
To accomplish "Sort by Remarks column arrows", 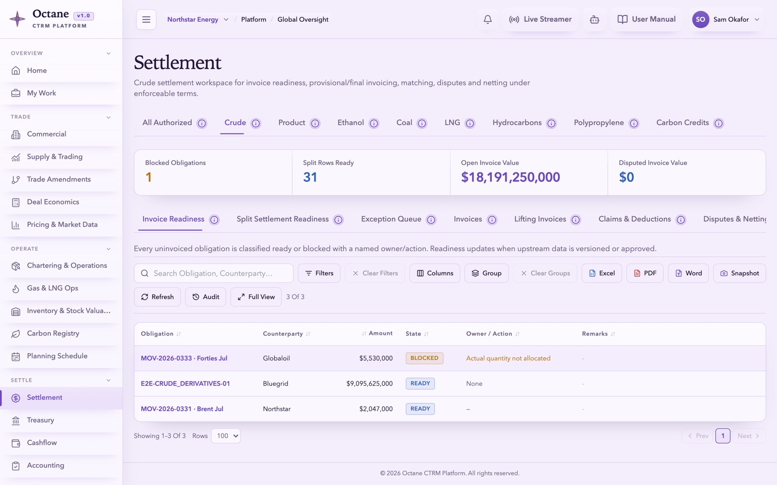I will point(613,334).
